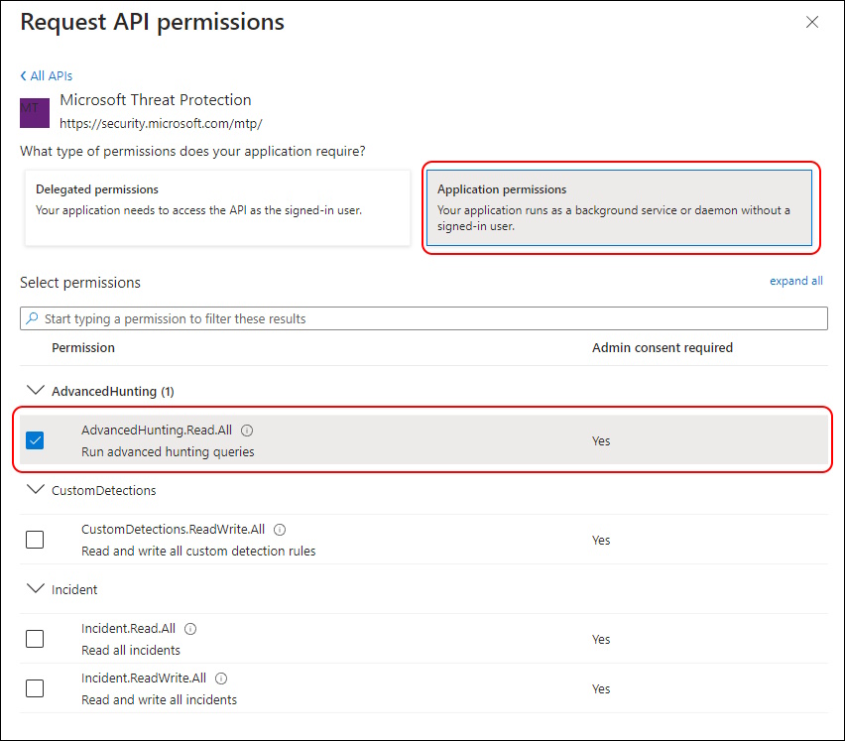Uncheck AdvancedHunting.Read.All permission

35,440
